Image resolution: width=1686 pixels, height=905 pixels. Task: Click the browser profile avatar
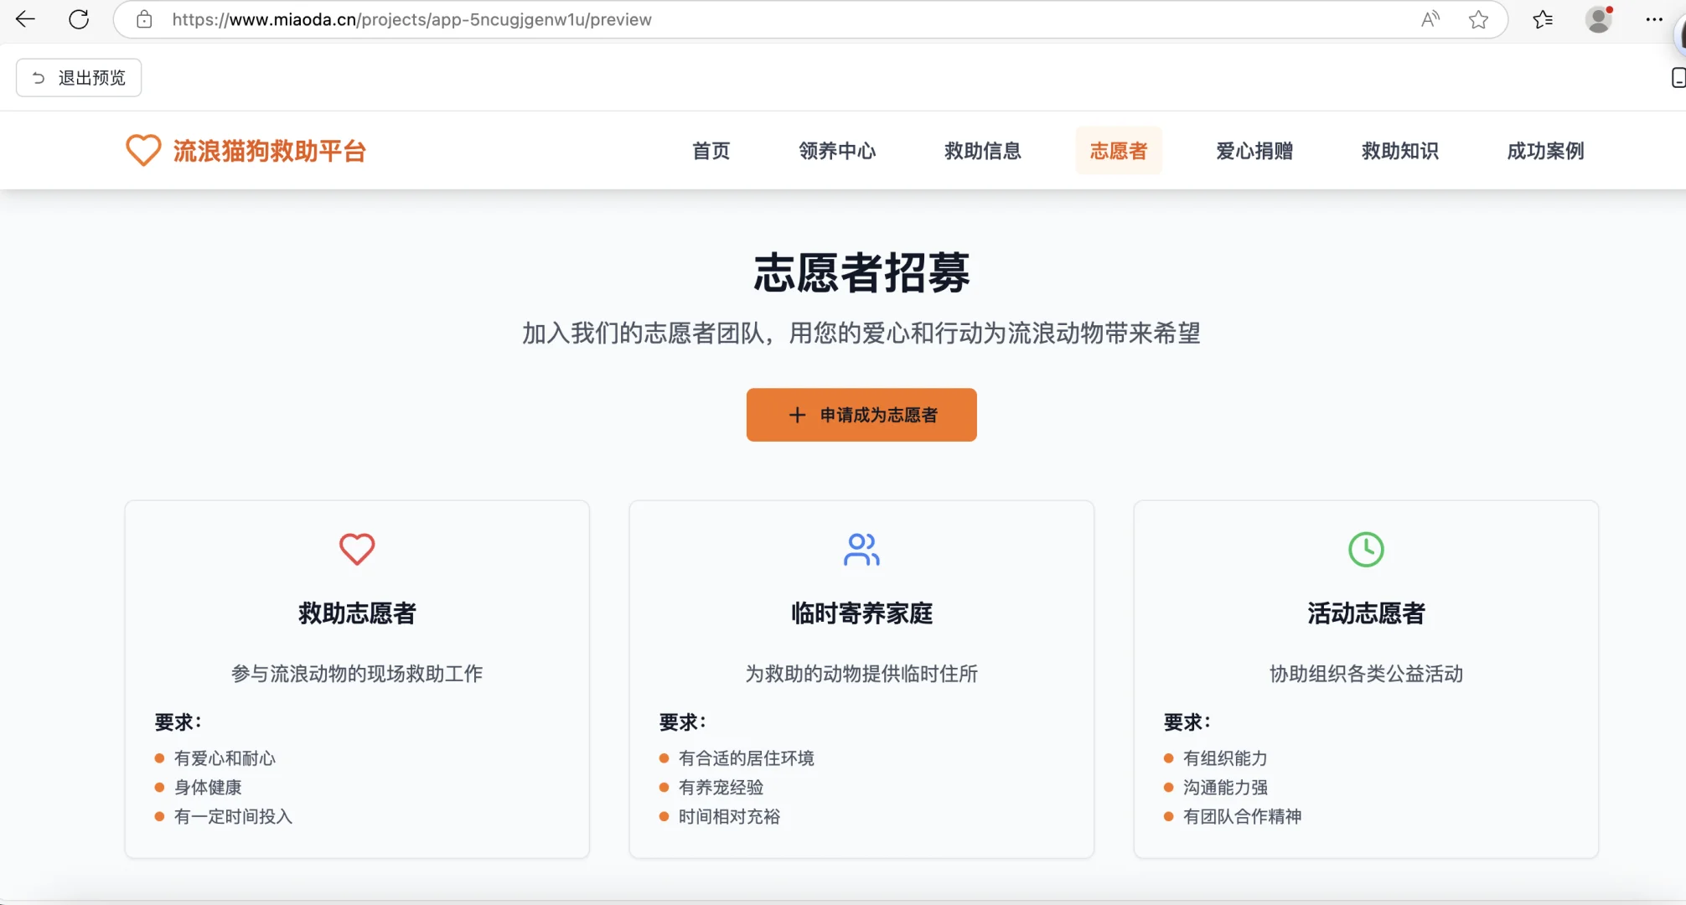pyautogui.click(x=1599, y=19)
